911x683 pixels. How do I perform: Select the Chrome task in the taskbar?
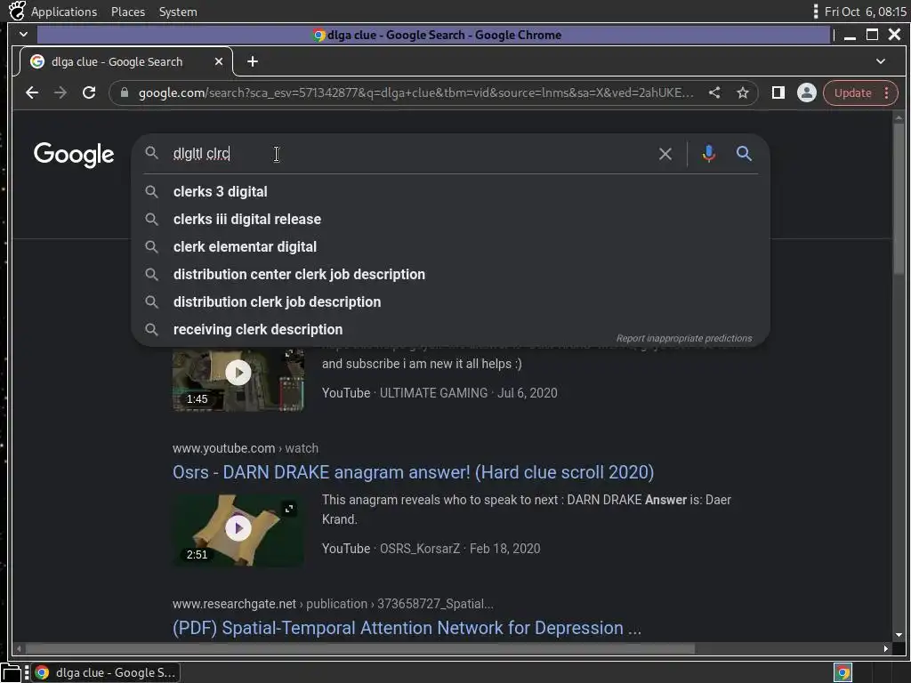(107, 672)
